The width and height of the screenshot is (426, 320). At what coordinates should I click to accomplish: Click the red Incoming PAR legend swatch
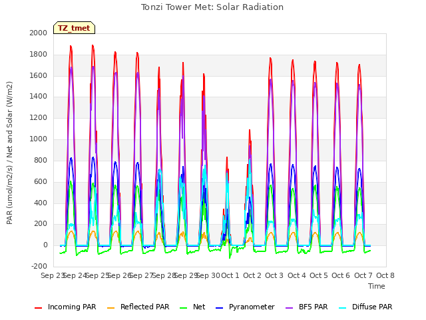pos(39,308)
